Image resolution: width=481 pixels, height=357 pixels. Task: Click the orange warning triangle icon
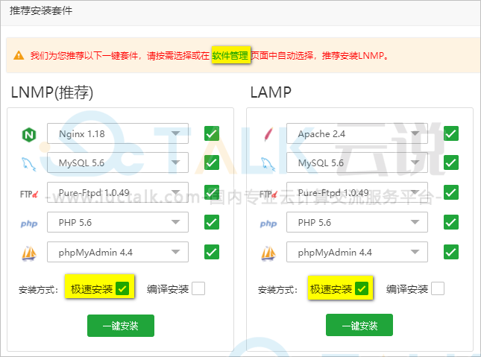tap(19, 55)
